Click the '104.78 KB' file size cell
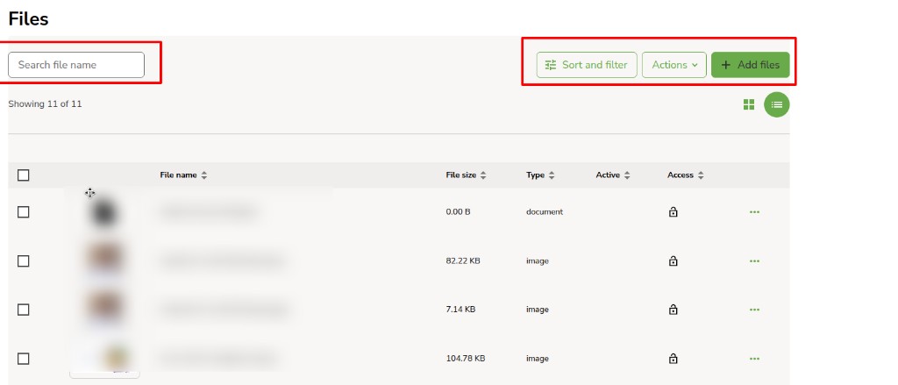 pyautogui.click(x=465, y=359)
